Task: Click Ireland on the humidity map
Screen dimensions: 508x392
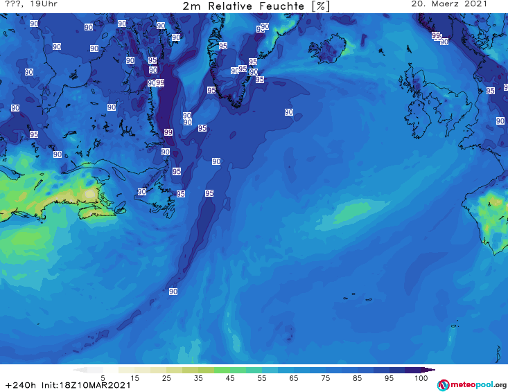Action: 417,118
